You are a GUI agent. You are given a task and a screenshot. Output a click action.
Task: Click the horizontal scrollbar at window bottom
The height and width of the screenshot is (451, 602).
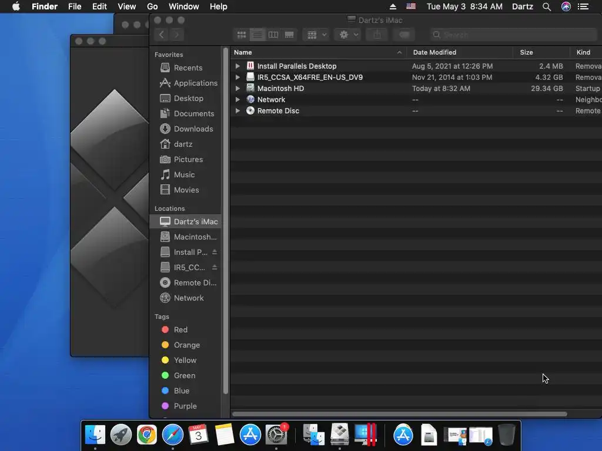[399, 414]
